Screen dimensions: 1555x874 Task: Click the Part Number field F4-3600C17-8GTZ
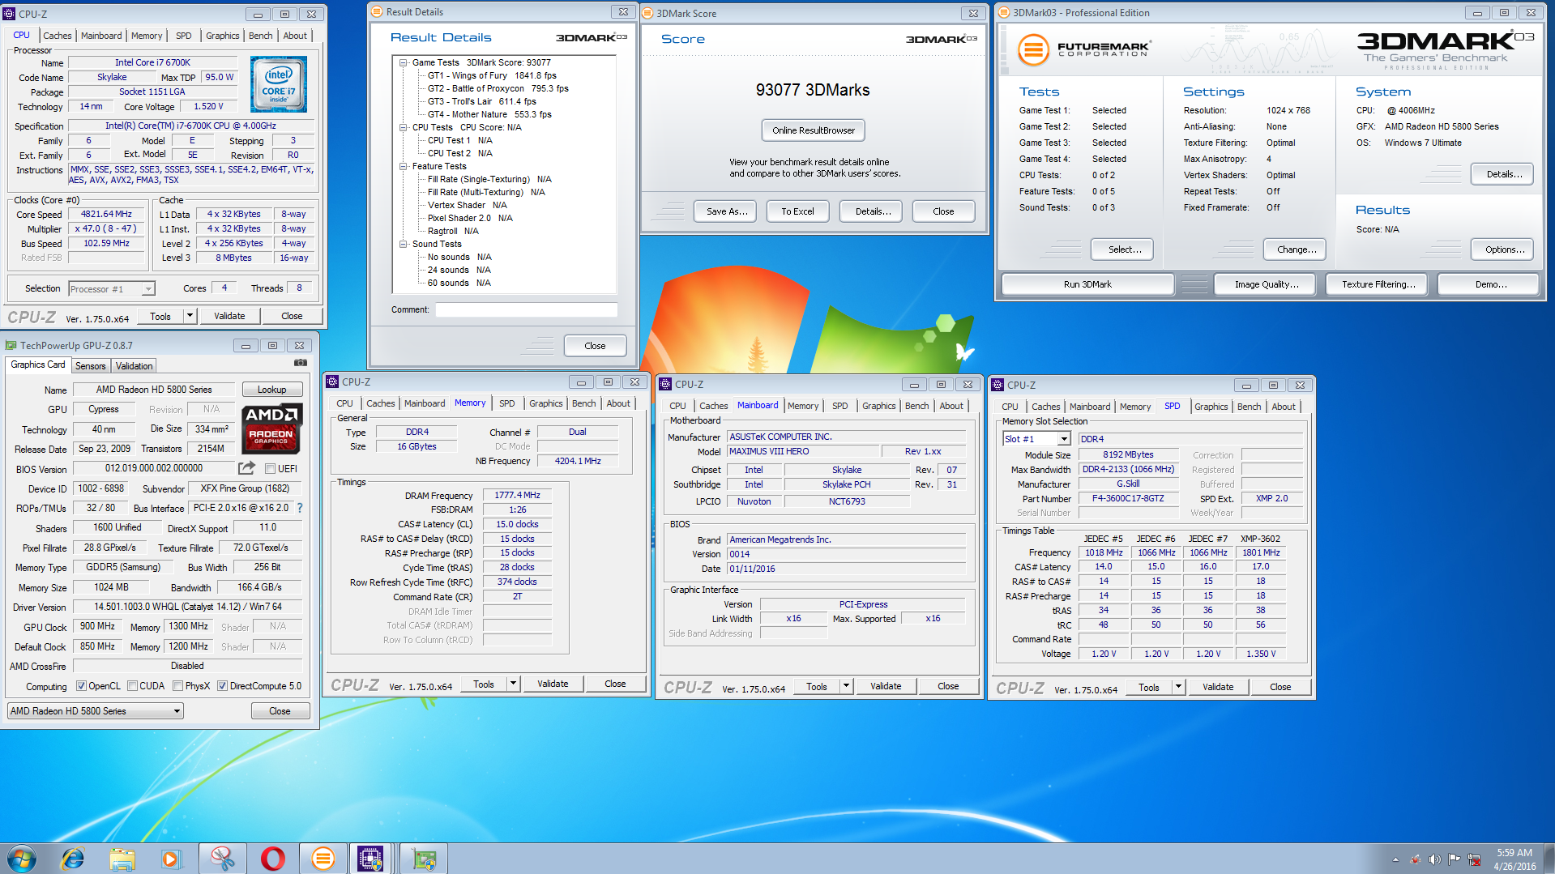click(1128, 498)
